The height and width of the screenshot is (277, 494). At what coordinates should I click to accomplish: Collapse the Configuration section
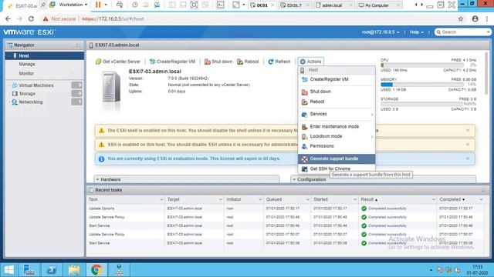pos(294,179)
